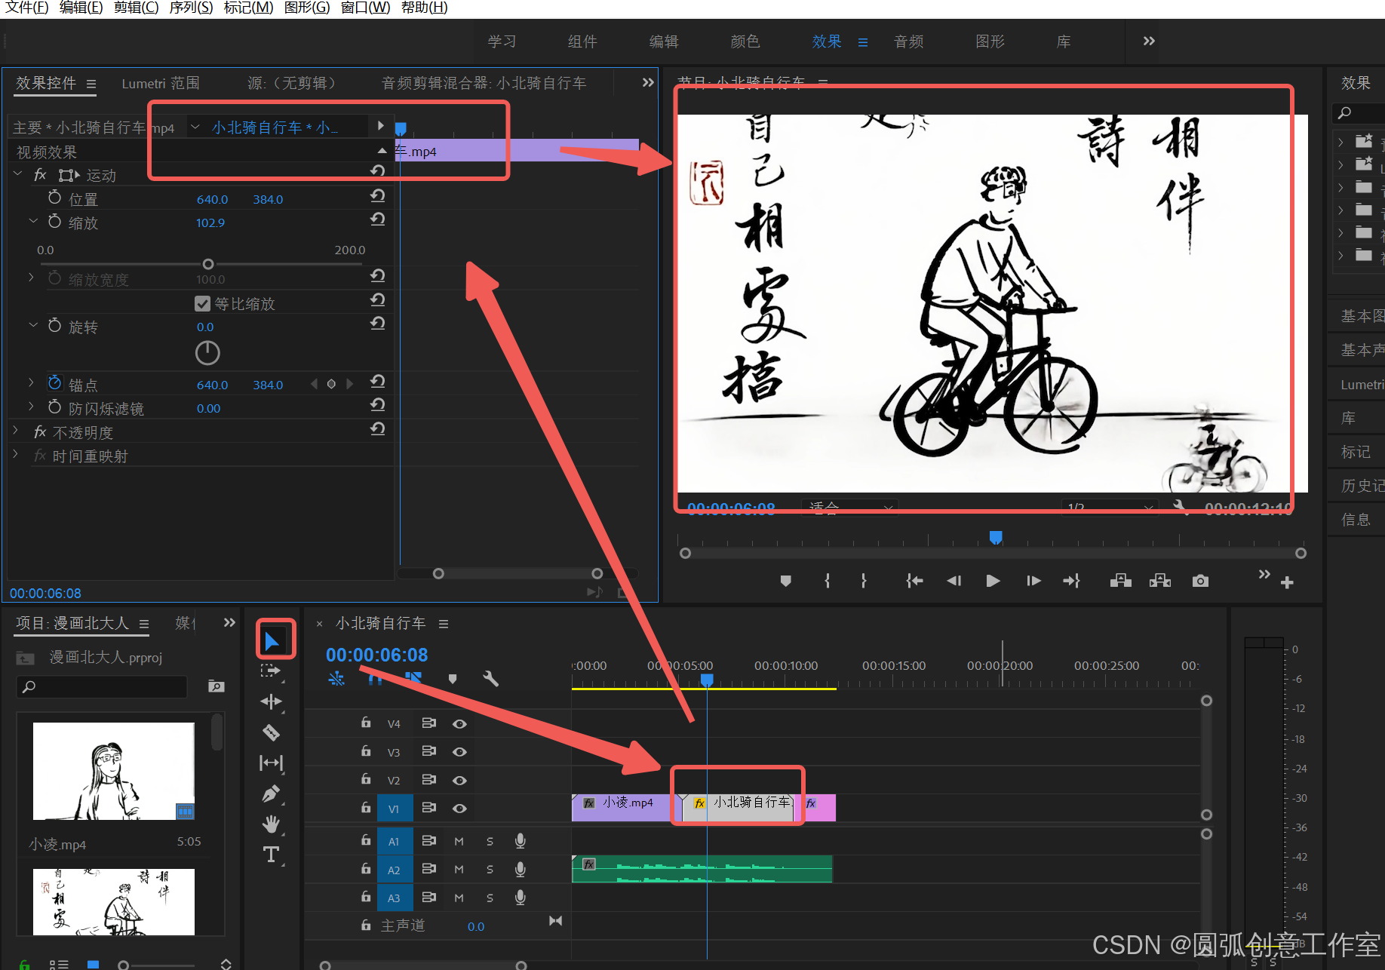
Task: Click Mark In button
Action: click(x=828, y=581)
